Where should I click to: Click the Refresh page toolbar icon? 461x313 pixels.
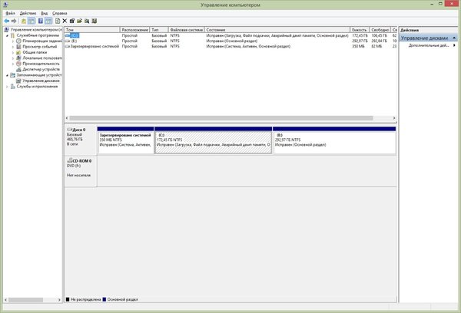(x=58, y=21)
